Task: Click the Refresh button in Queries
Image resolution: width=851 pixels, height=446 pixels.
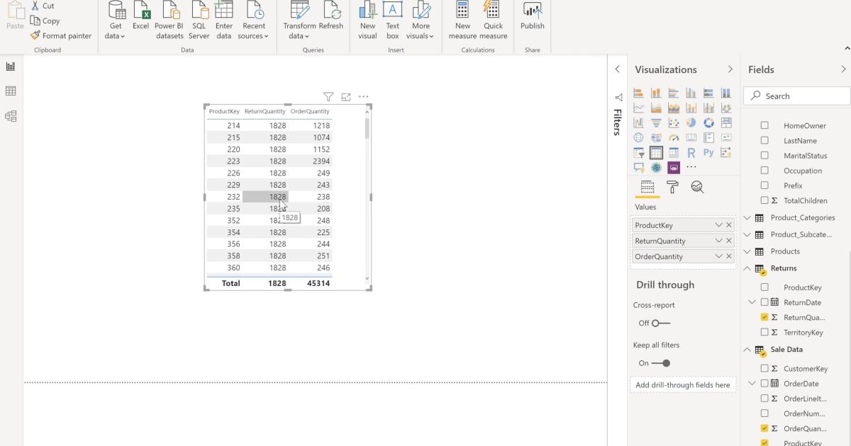Action: coord(332,19)
